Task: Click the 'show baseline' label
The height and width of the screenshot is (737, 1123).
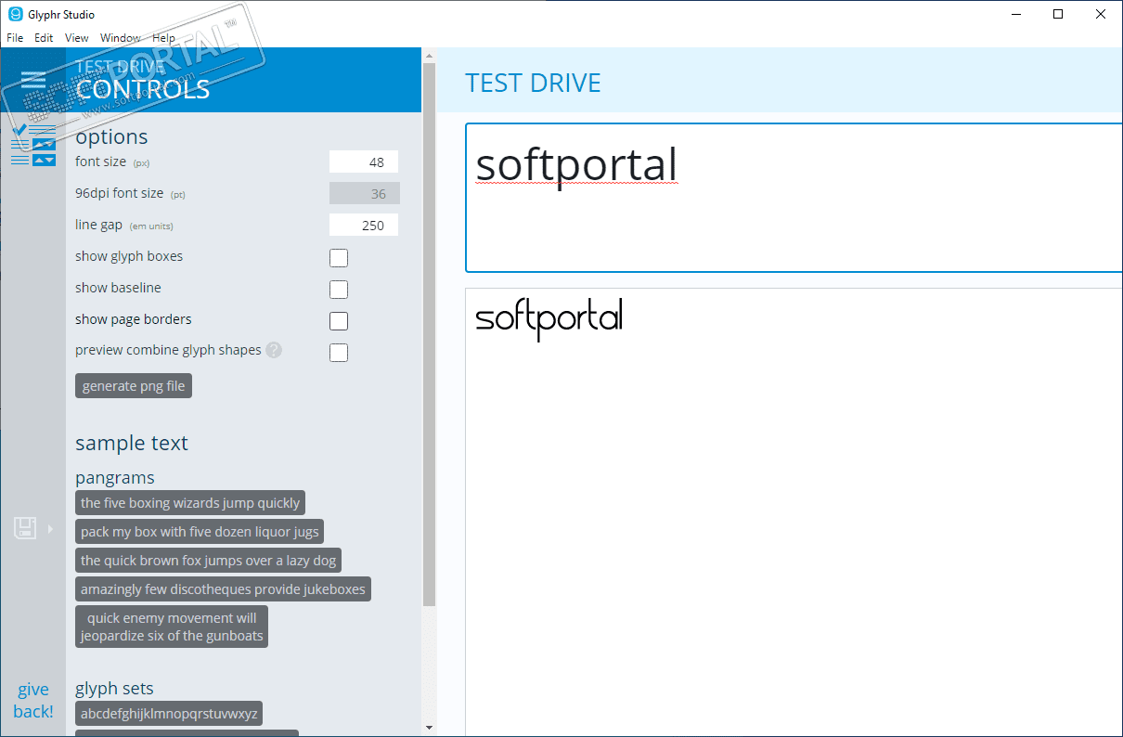Action: coord(118,288)
